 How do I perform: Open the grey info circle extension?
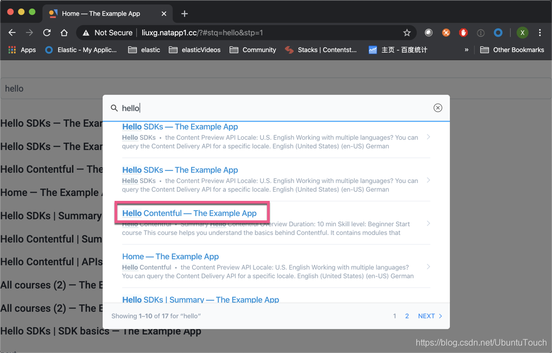480,32
